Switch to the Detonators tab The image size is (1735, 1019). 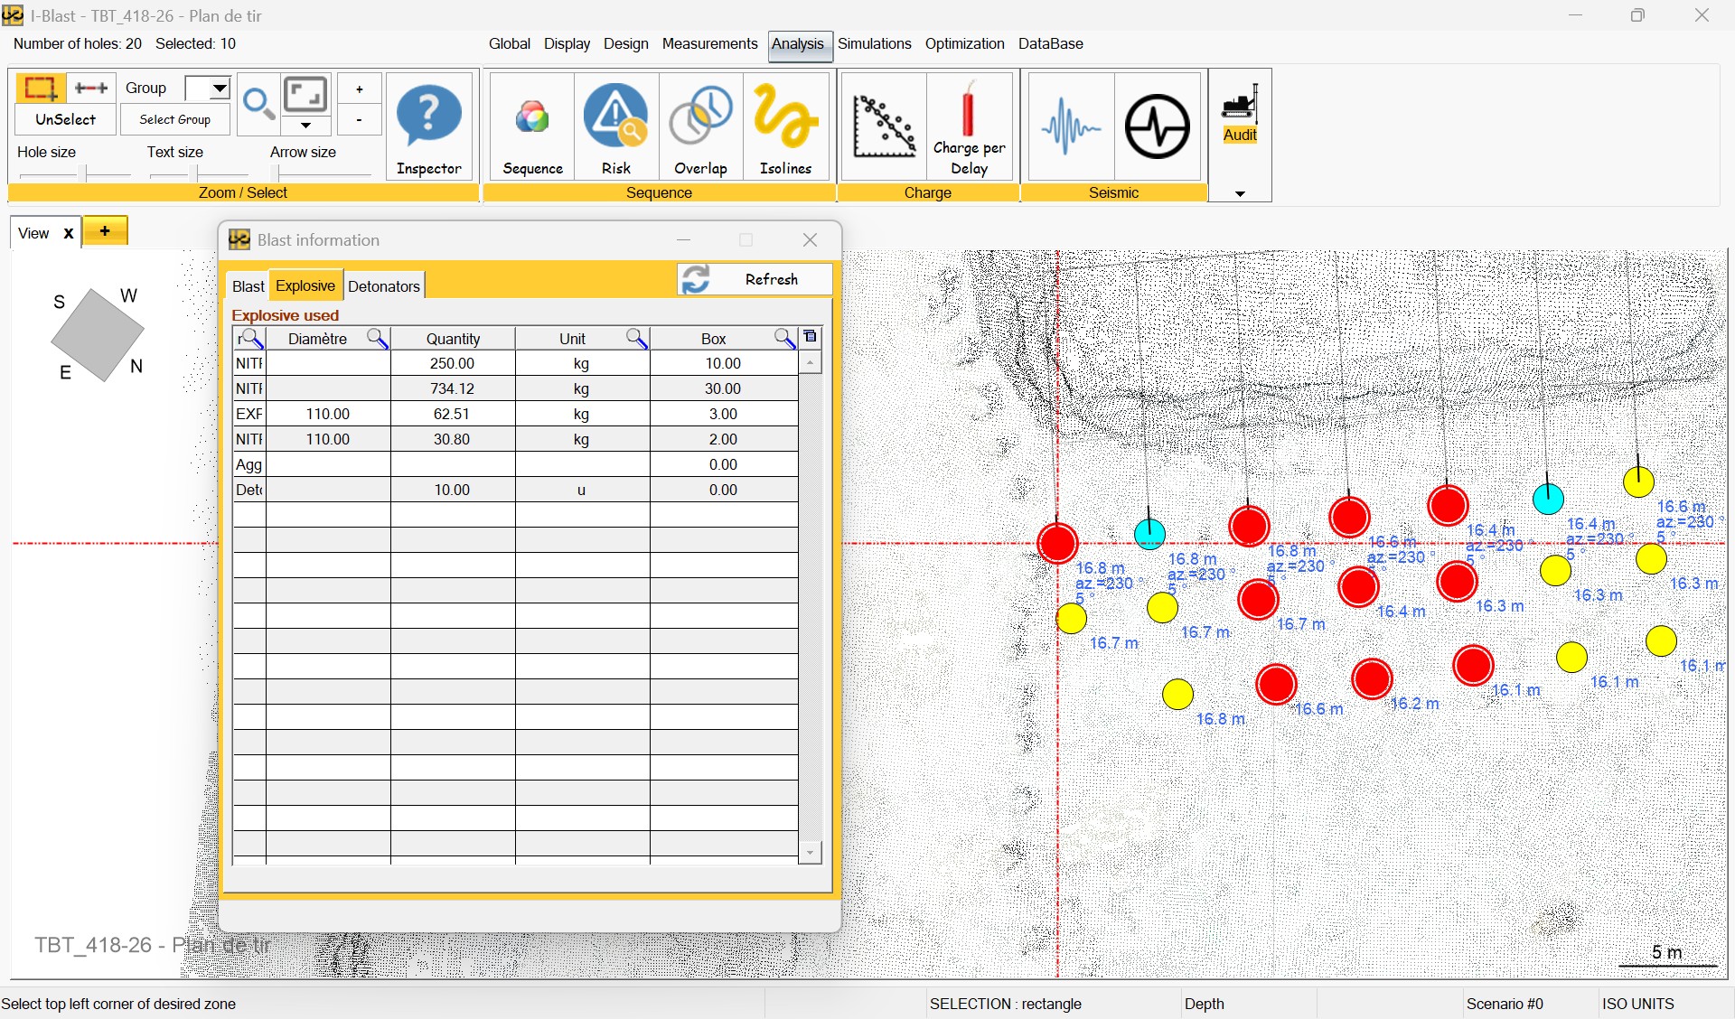pyautogui.click(x=384, y=286)
